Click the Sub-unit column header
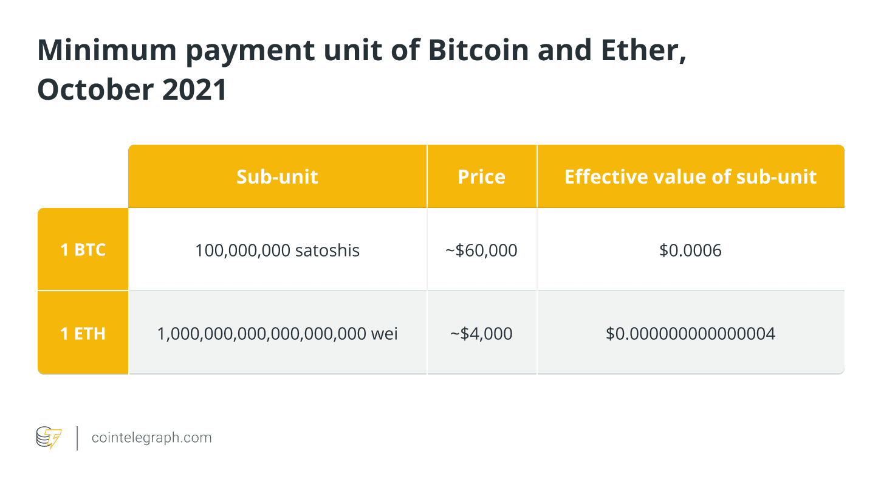This screenshot has height=487, width=881. 277,177
